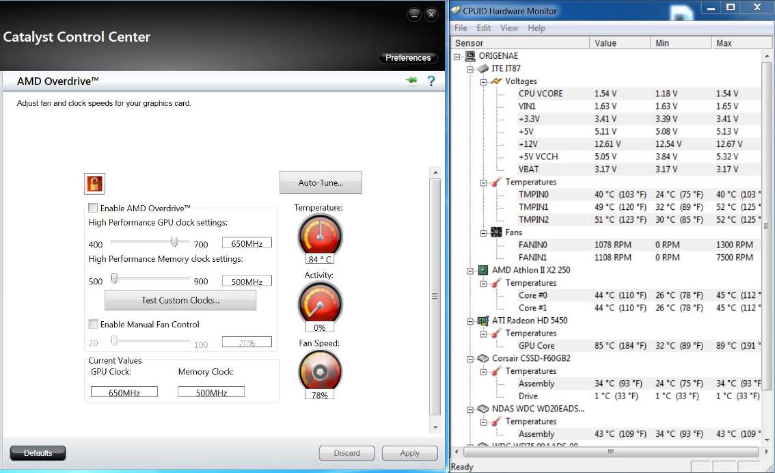Click the Defaults button

pos(38,452)
